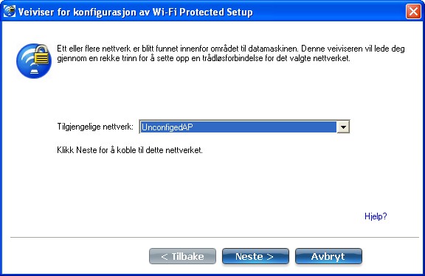
Task: Click the yellow padlock on the wizard icon
Action: click(x=42, y=55)
